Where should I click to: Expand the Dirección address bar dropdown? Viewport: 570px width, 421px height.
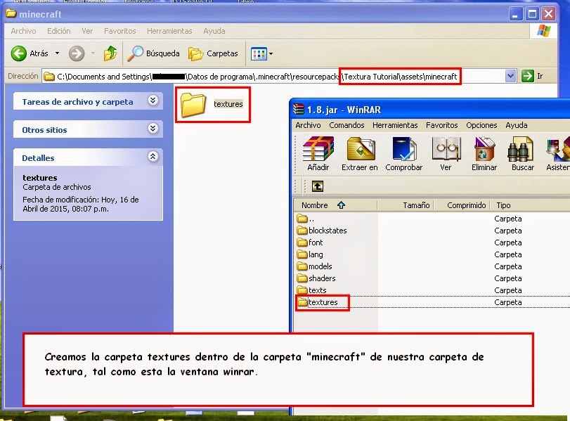coord(510,76)
